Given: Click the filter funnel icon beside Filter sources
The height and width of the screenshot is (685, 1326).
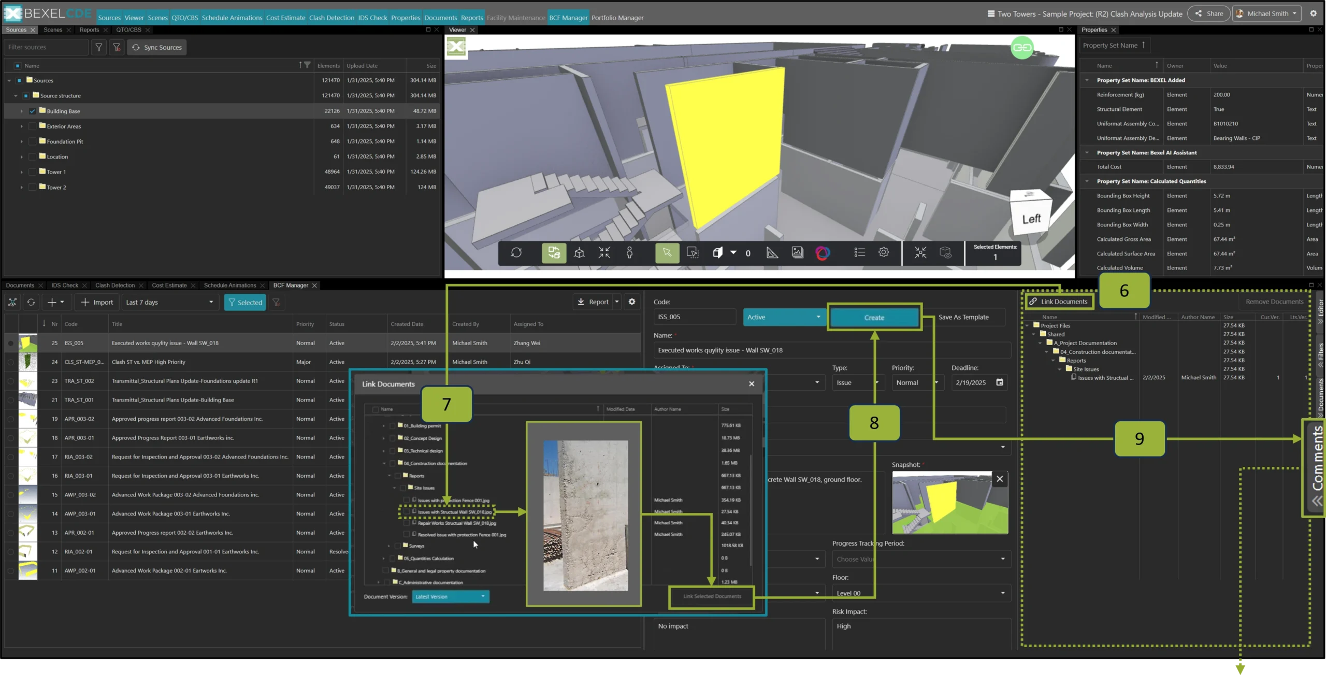Looking at the screenshot, I should 98,47.
